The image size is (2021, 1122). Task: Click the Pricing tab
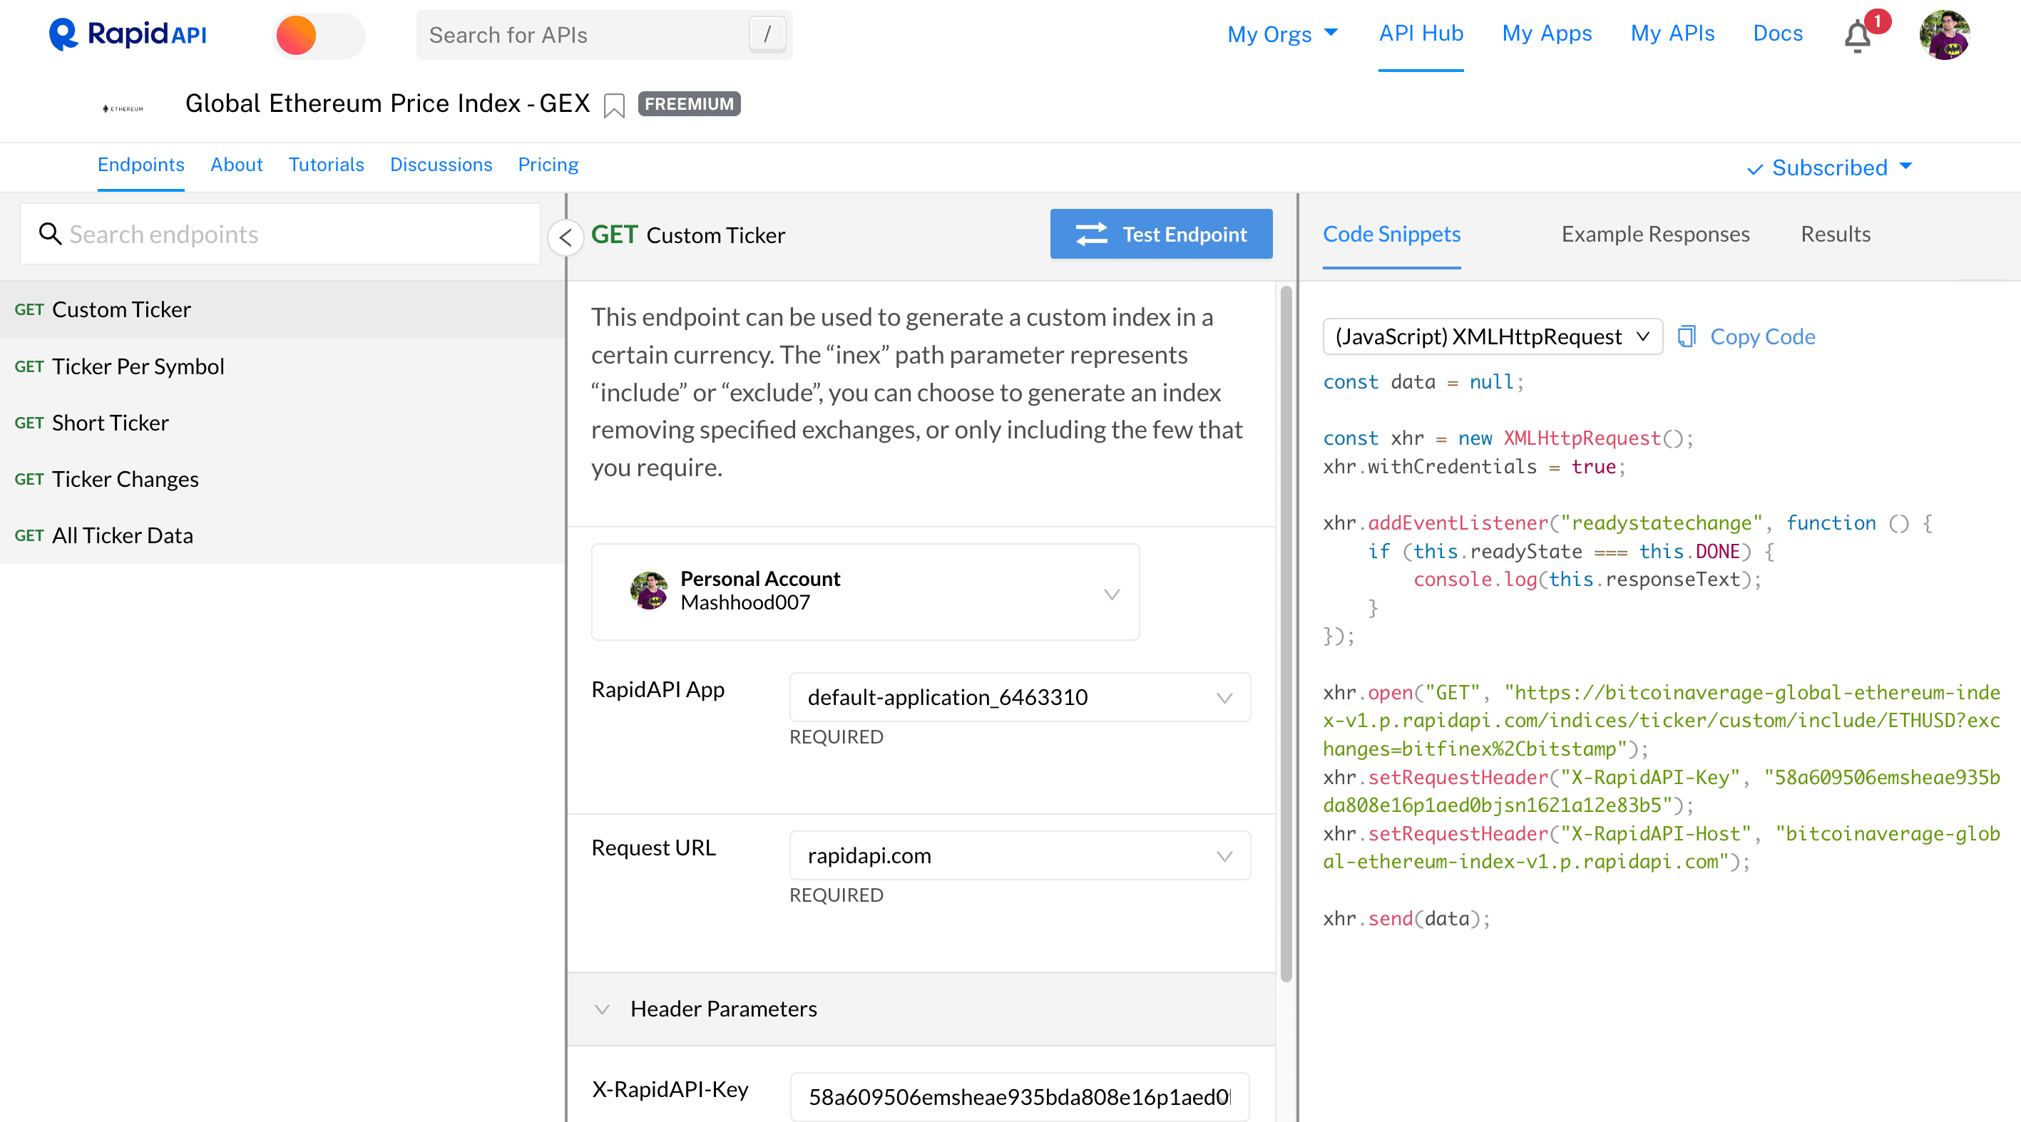pyautogui.click(x=548, y=165)
